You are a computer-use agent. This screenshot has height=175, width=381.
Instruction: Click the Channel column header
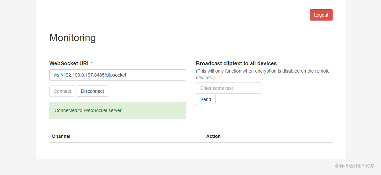(x=61, y=136)
